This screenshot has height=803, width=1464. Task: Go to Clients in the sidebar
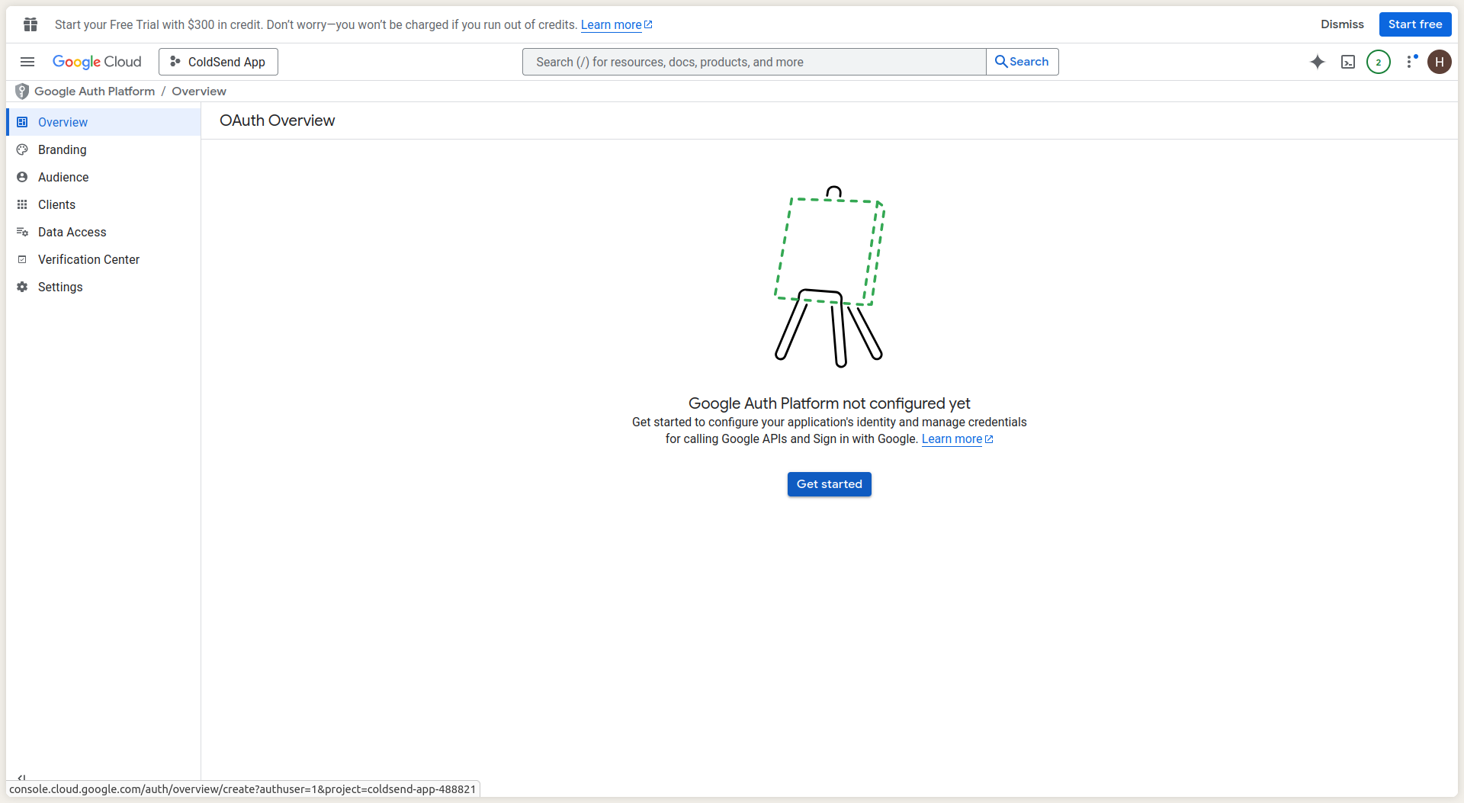pos(56,204)
